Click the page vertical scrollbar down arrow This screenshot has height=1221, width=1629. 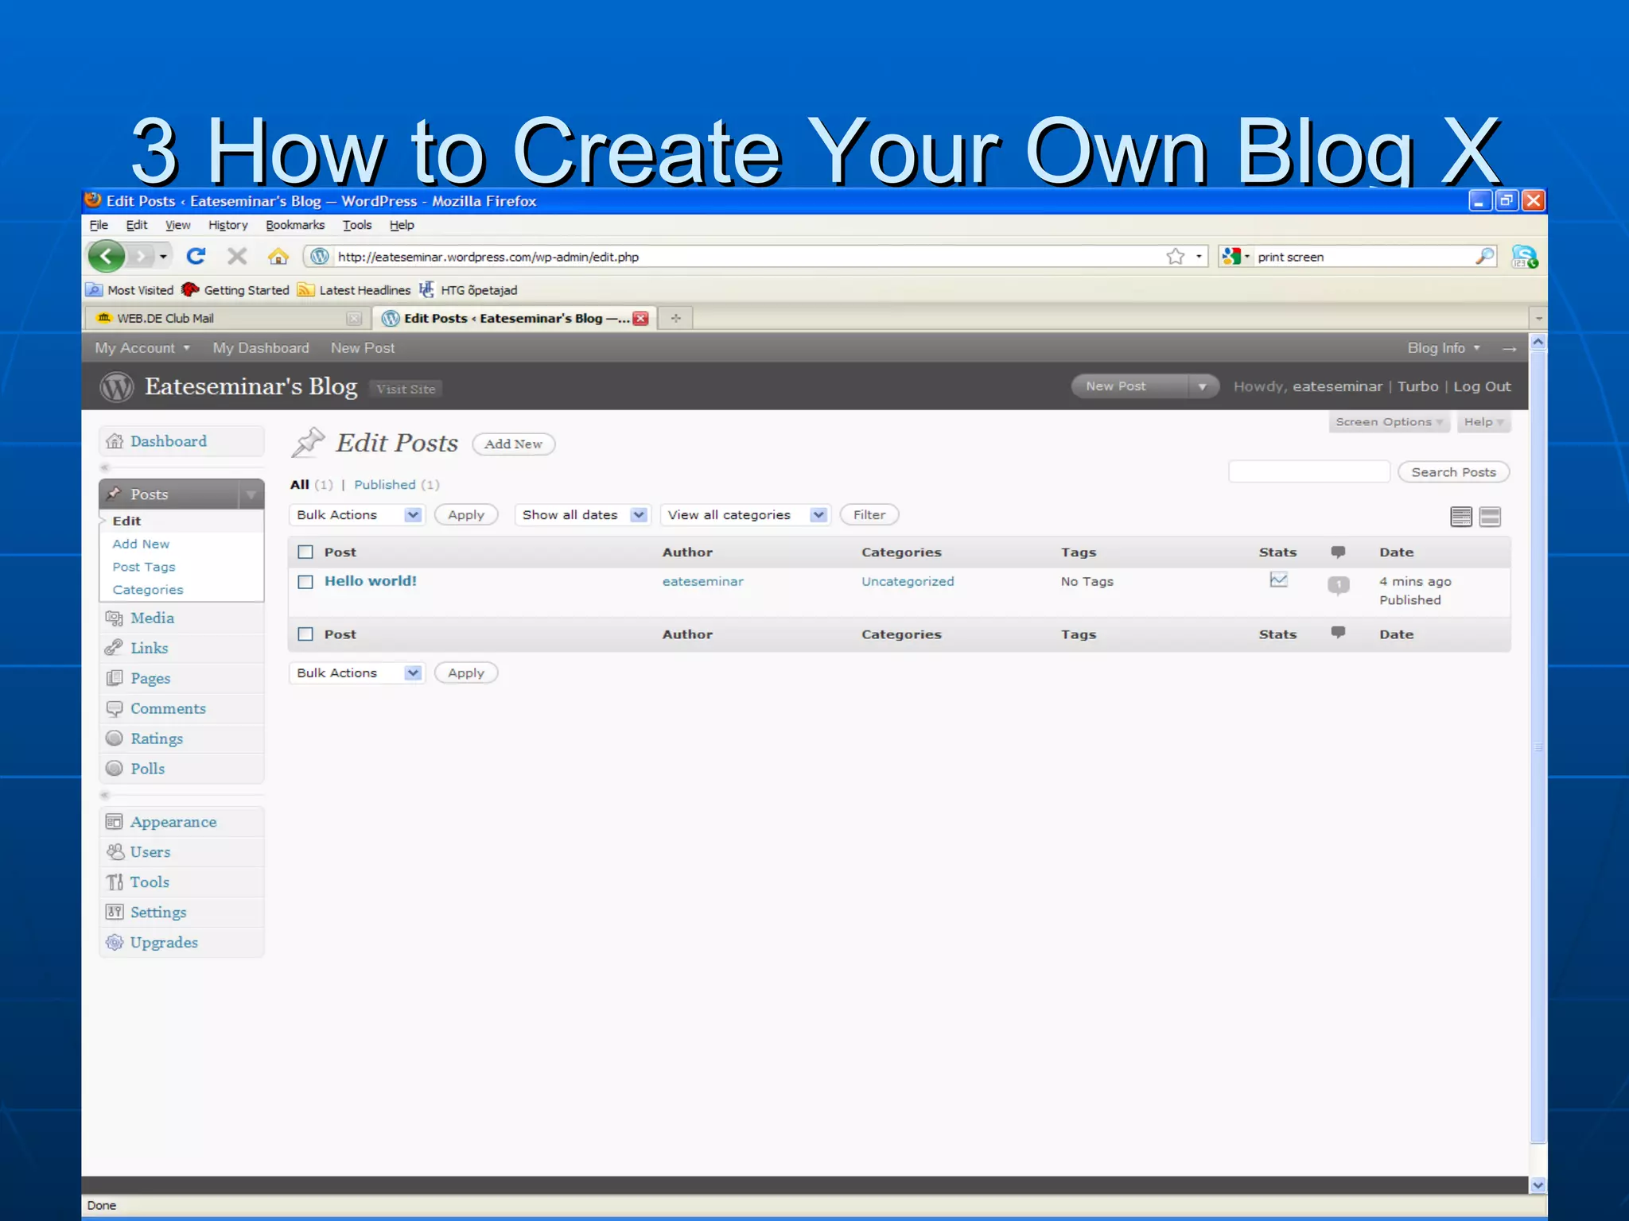point(1538,1185)
